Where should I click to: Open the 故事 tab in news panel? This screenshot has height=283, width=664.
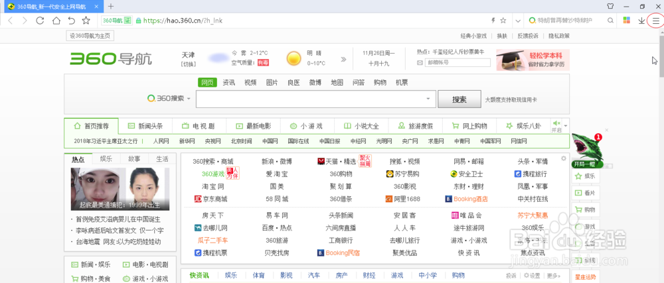coord(134,159)
